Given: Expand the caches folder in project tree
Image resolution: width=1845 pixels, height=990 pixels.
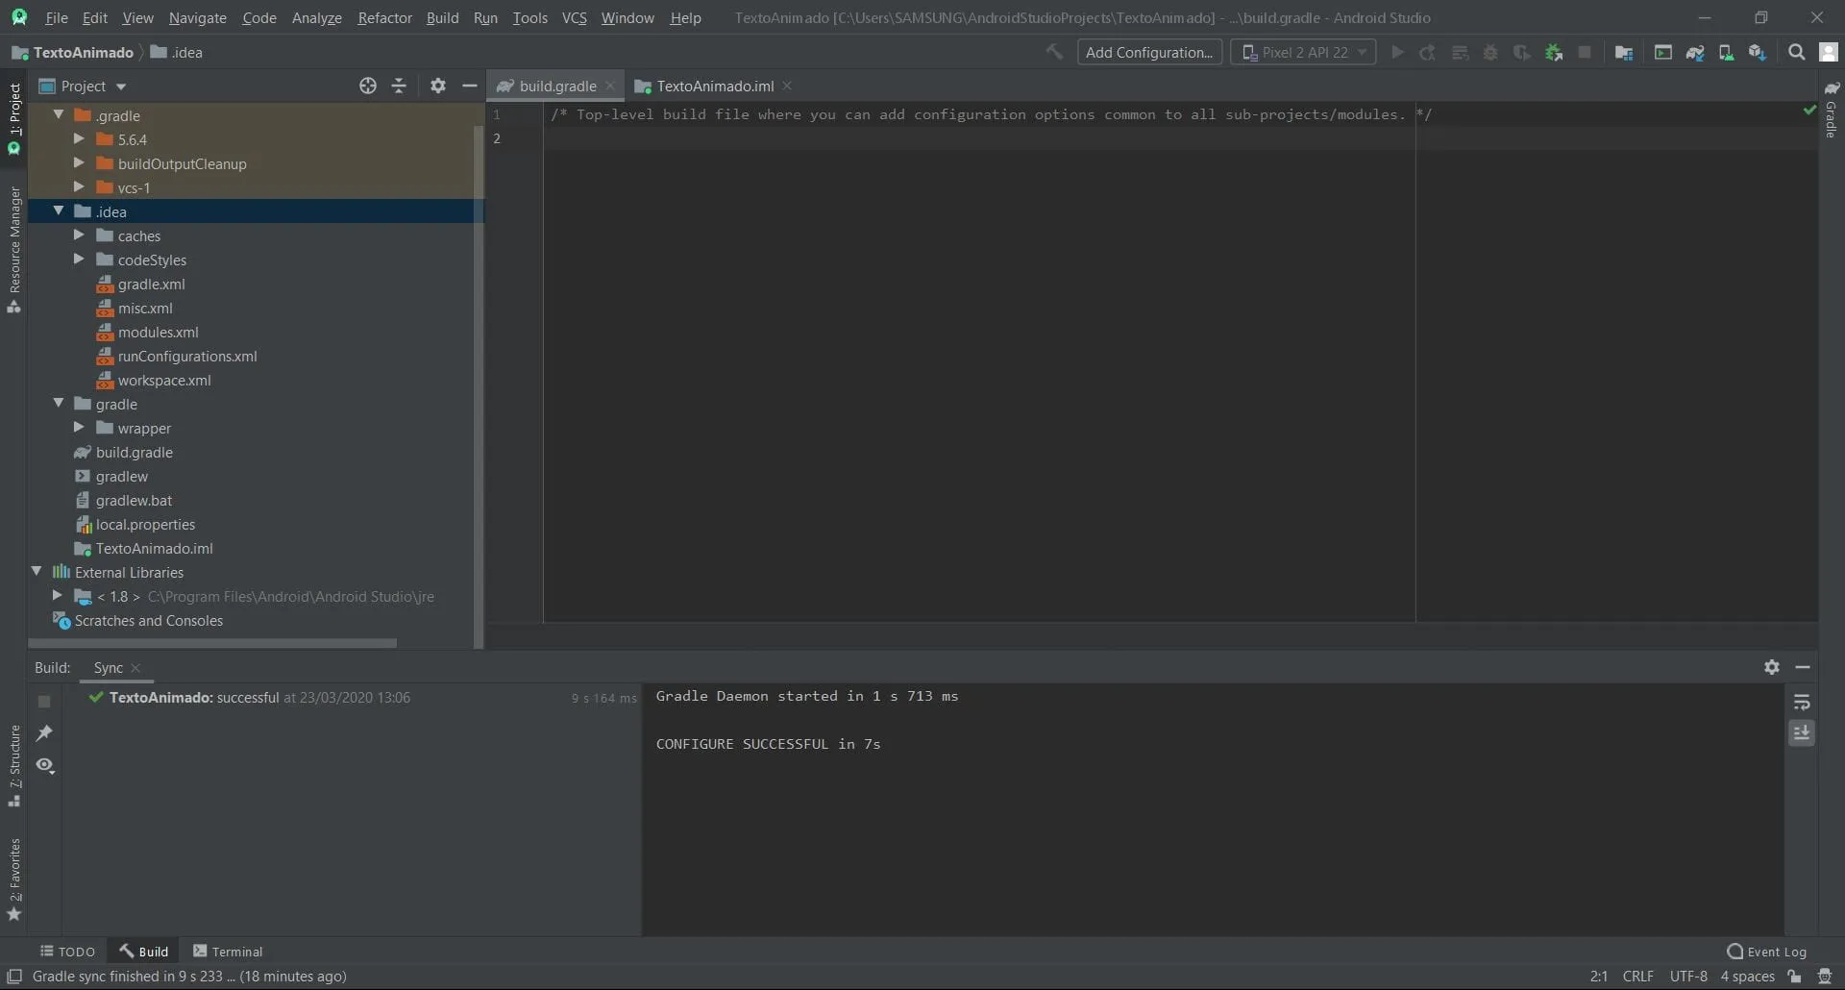Looking at the screenshot, I should click(79, 235).
